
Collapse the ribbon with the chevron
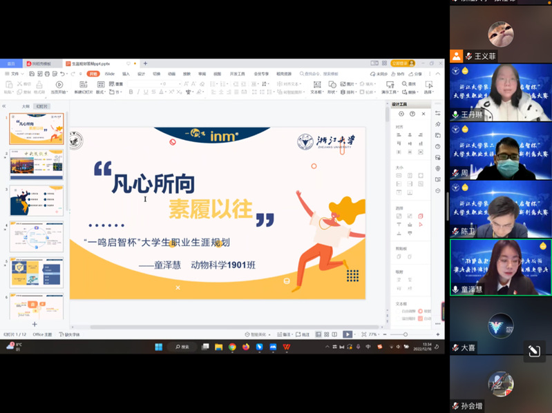click(x=438, y=74)
